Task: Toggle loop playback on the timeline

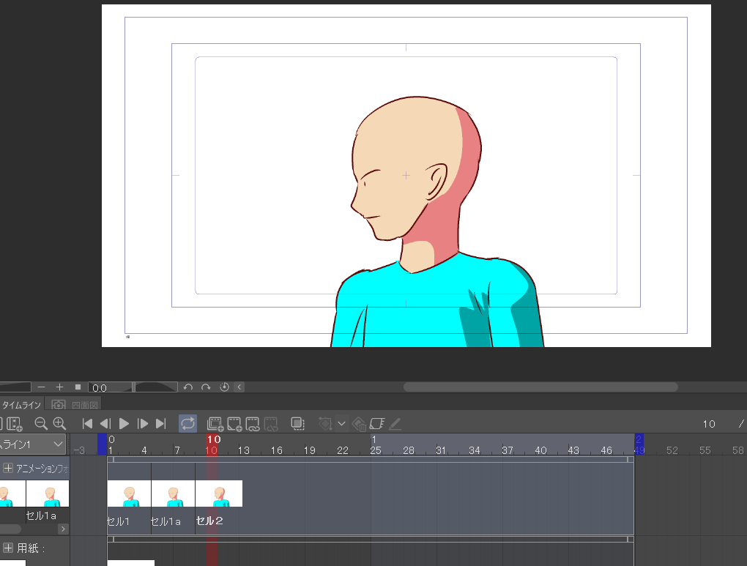Action: point(188,423)
